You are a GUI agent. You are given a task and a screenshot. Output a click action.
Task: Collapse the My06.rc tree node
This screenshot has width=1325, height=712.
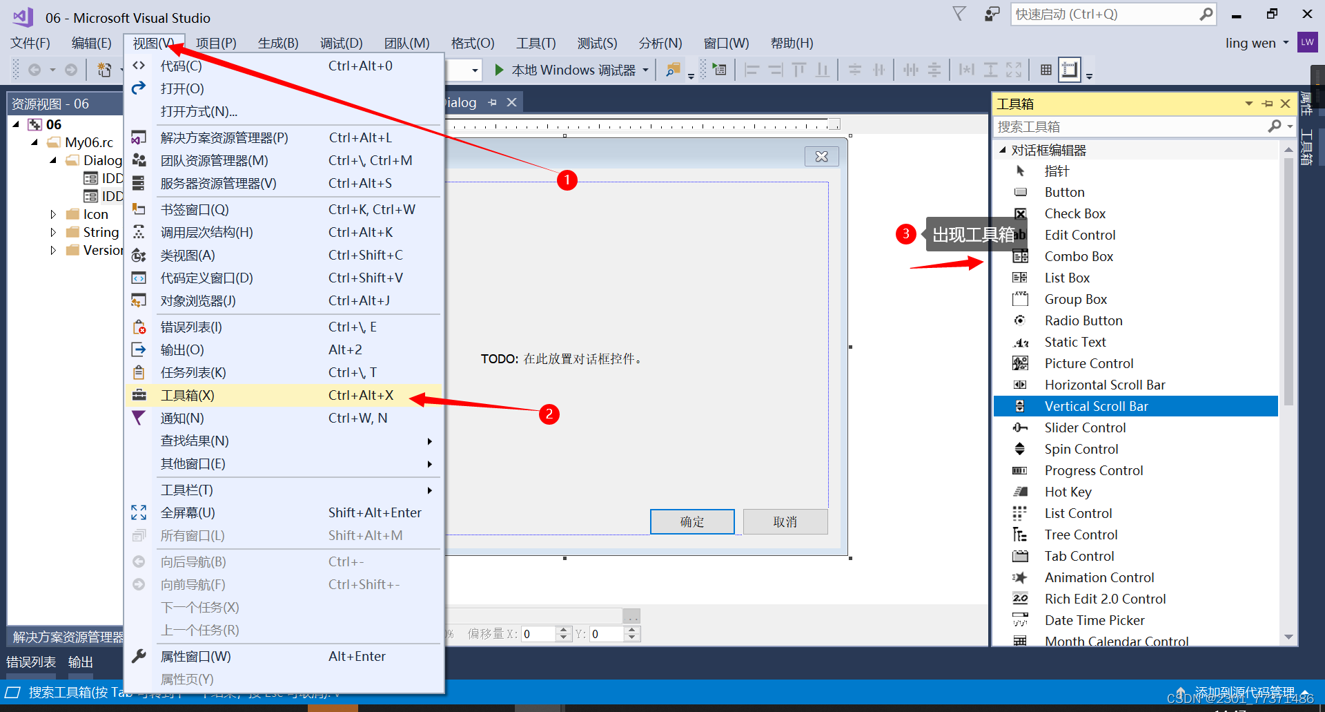[x=34, y=142]
